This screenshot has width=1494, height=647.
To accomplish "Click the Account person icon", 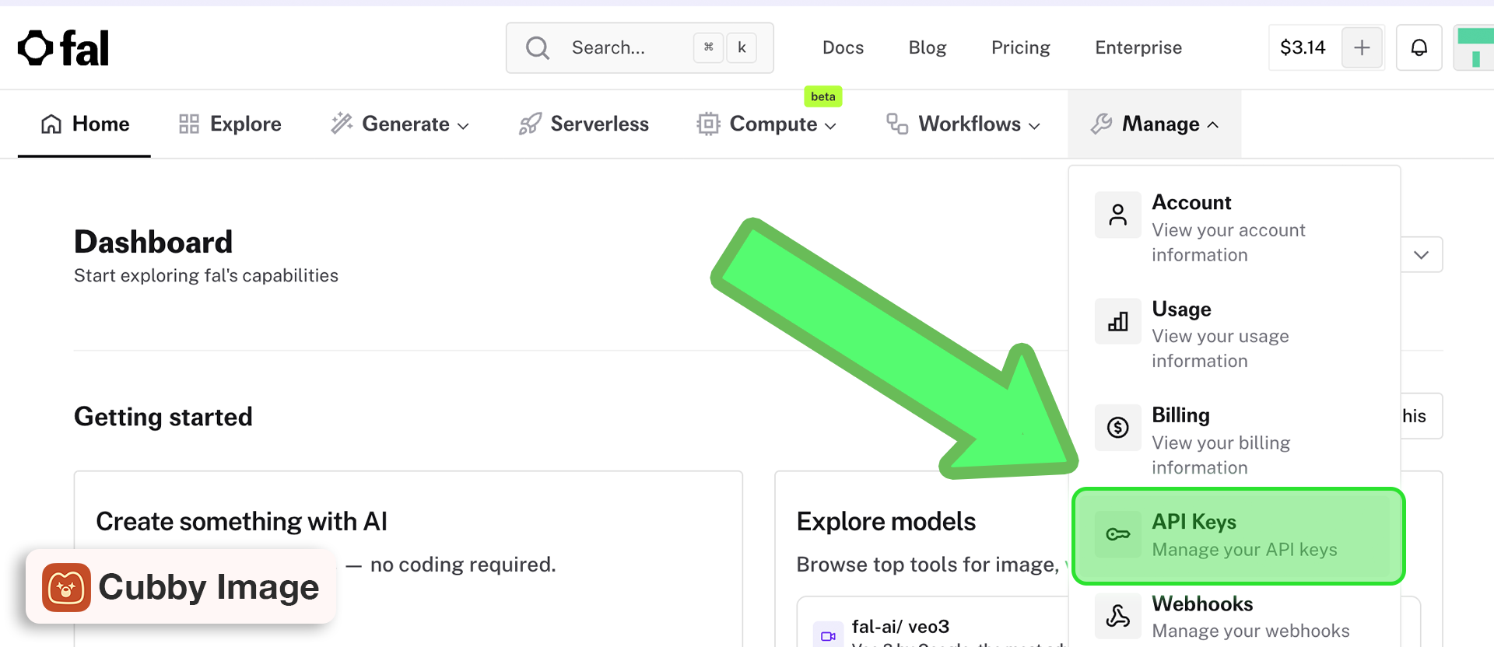I will pos(1118,215).
